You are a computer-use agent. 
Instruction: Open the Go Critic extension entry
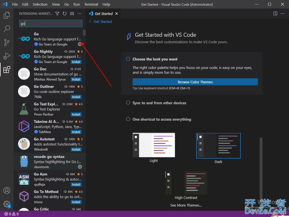[50, 209]
